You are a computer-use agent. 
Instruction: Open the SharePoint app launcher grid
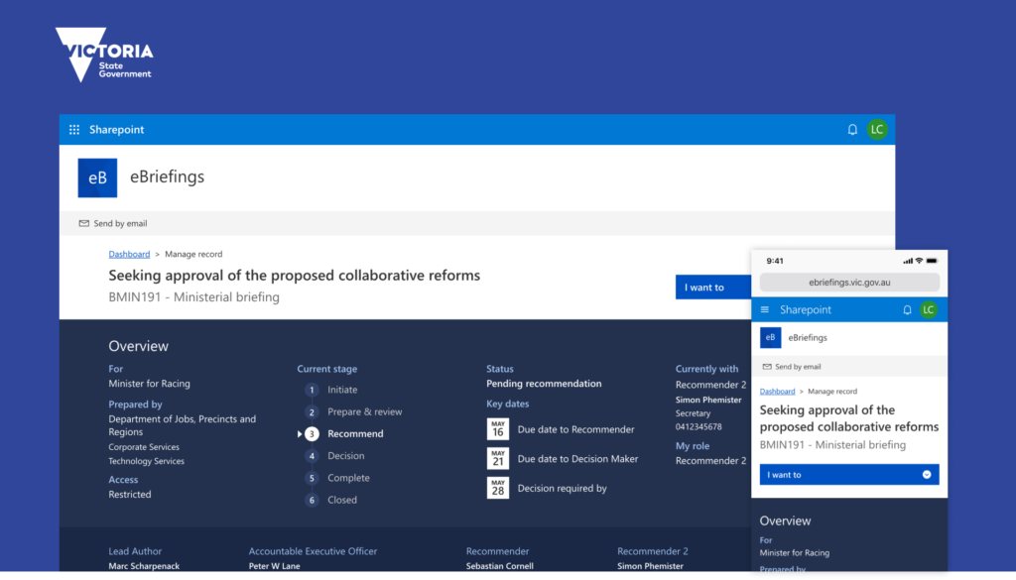point(74,130)
